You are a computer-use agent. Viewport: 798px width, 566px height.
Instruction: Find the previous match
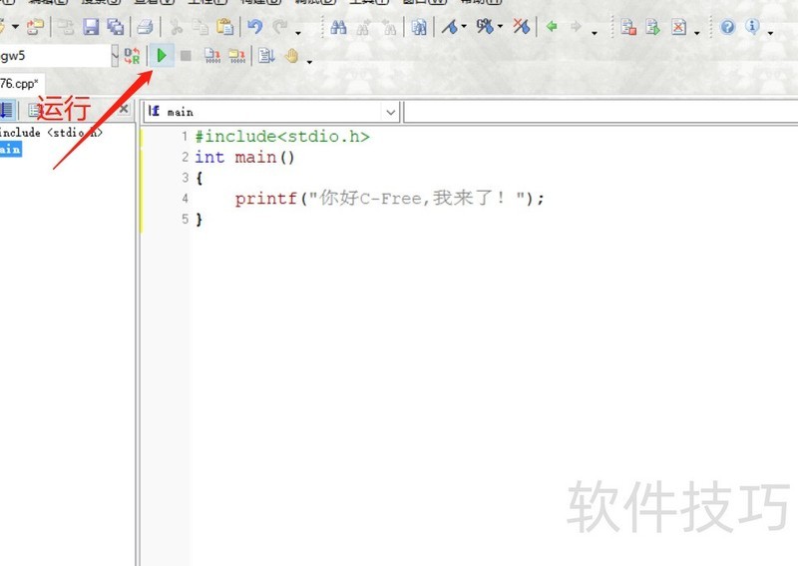click(x=389, y=27)
